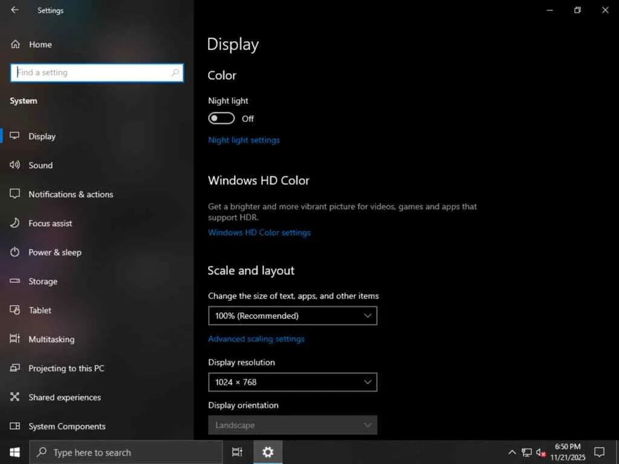Turn on the Night light toggle
This screenshot has width=619, height=464.
221,118
